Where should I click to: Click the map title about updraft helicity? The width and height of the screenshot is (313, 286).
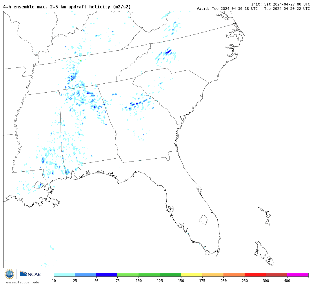[67, 7]
